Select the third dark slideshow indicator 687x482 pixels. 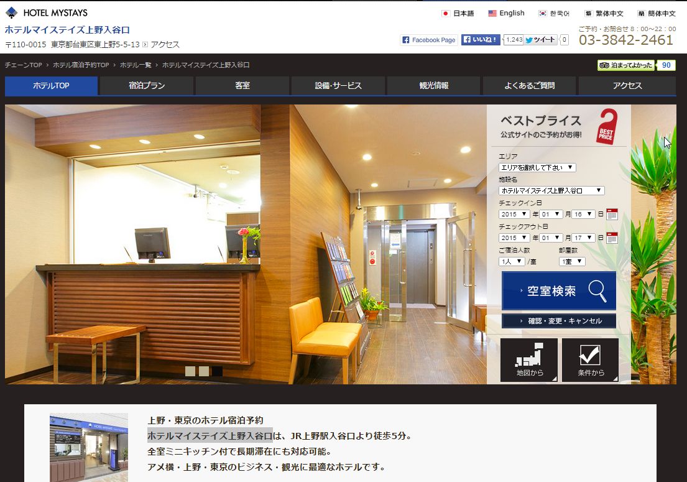(217, 371)
